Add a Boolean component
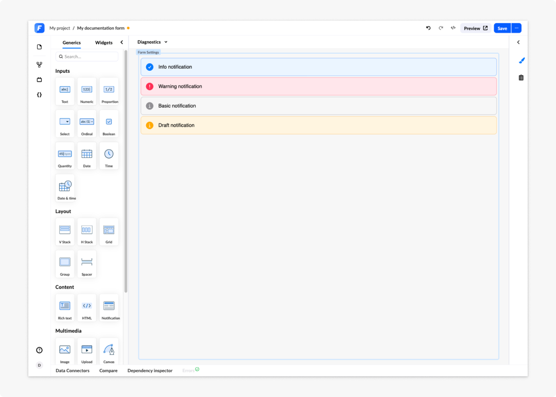Image resolution: width=556 pixels, height=397 pixels. pyautogui.click(x=109, y=124)
